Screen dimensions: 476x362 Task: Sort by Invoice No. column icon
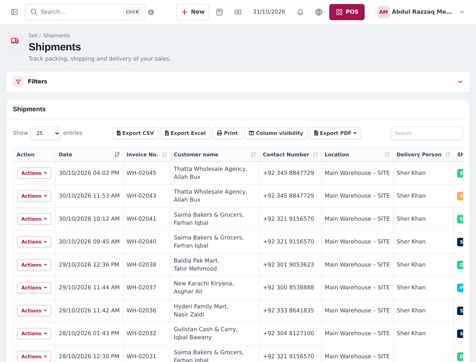pos(165,155)
